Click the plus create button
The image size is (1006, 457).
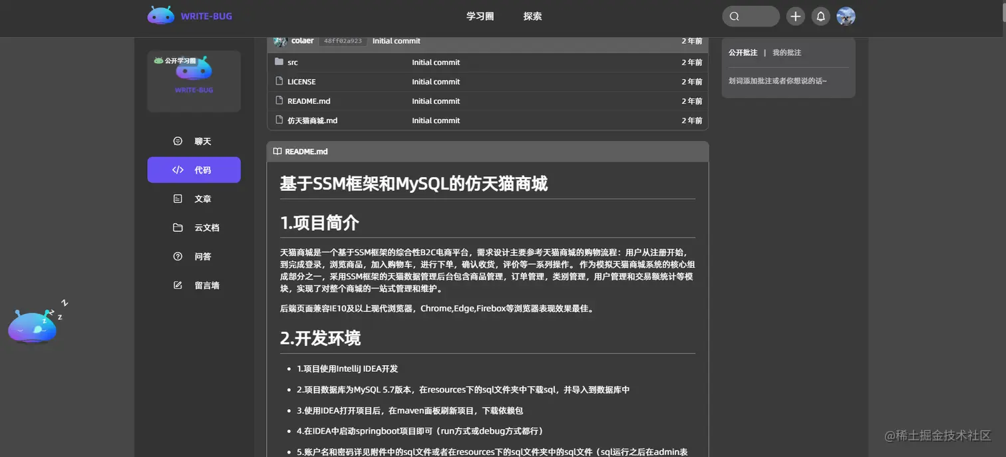click(795, 16)
